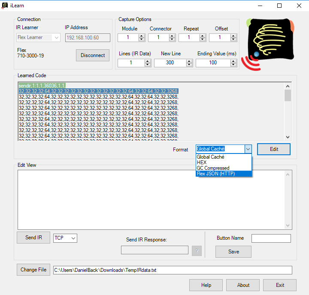Increase the Module value with up arrow
This screenshot has height=295, width=309.
[142, 36]
